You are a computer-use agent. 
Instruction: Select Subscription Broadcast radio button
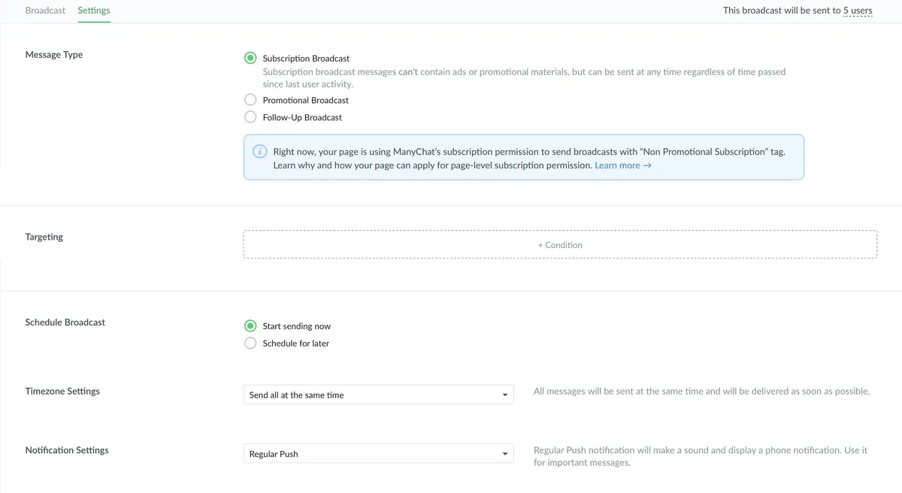tap(250, 58)
